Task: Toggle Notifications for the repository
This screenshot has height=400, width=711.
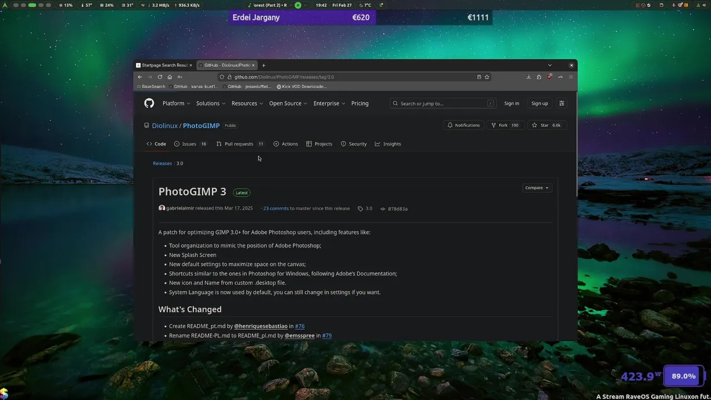Action: click(x=463, y=126)
